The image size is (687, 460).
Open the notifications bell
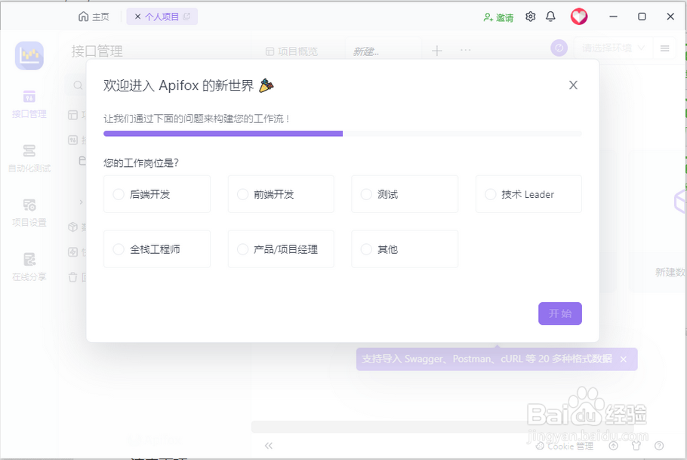[x=551, y=17]
